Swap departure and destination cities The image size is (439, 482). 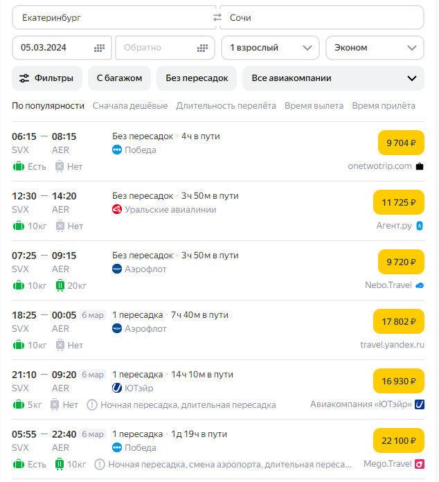pos(217,17)
